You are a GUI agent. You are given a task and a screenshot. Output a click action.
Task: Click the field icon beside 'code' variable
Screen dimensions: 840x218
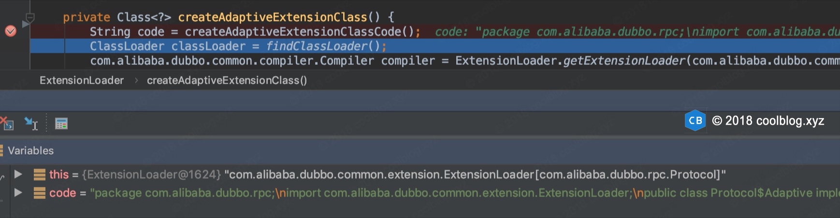40,193
